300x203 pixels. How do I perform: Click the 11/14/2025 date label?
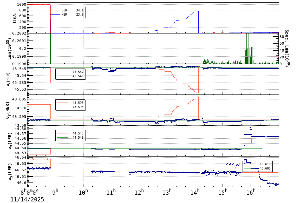[27, 200]
